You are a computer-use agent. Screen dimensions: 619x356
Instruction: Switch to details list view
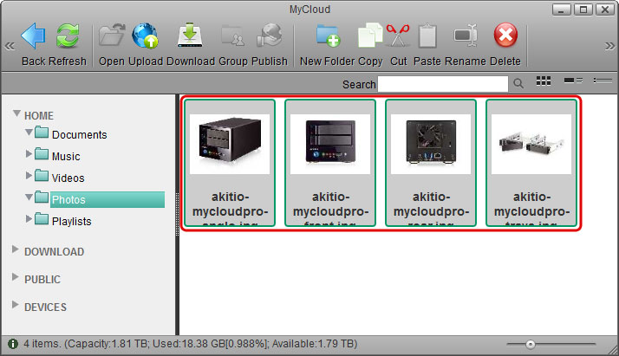573,81
